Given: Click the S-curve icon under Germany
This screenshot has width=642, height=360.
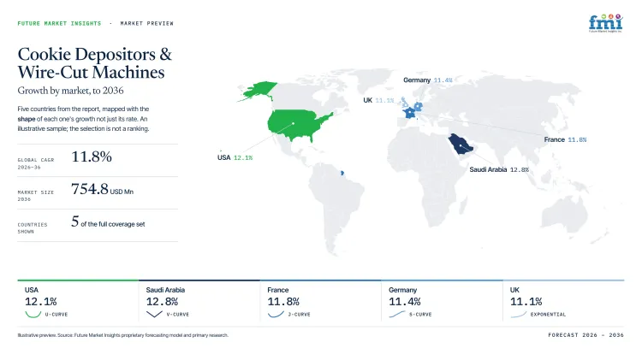Looking at the screenshot, I should (x=396, y=314).
